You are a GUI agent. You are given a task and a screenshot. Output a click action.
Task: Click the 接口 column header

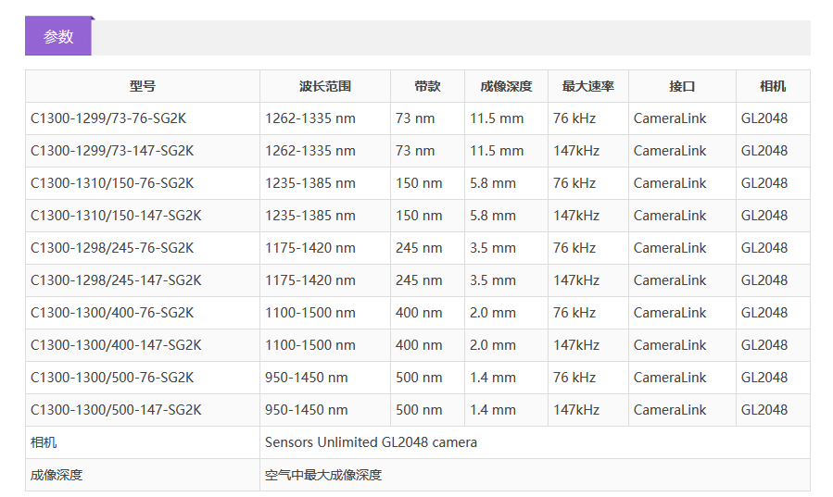click(682, 86)
